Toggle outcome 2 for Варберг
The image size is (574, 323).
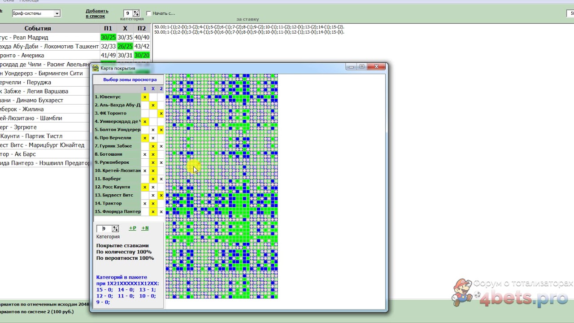[x=161, y=179]
